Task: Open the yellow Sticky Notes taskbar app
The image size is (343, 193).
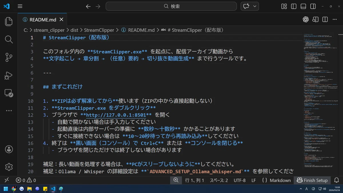Action: (45, 189)
